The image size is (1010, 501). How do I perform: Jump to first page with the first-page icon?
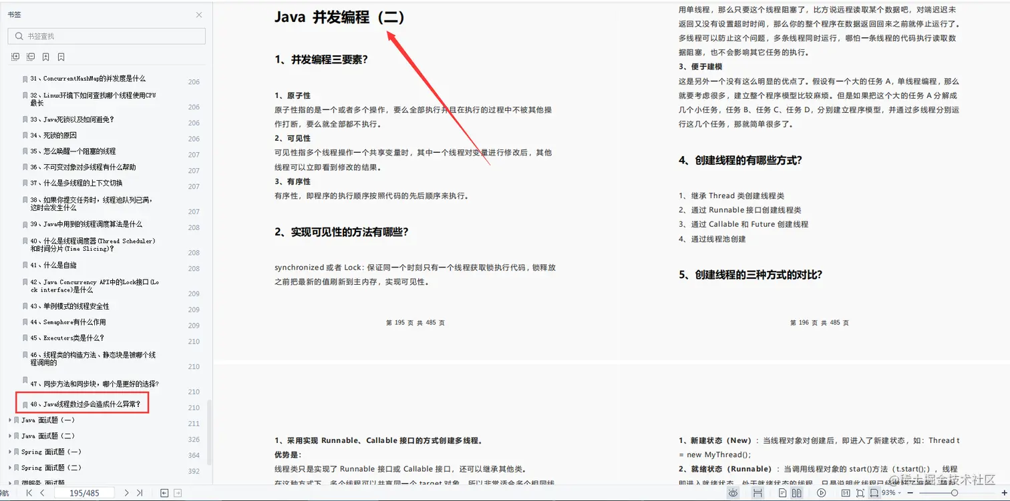(x=29, y=492)
